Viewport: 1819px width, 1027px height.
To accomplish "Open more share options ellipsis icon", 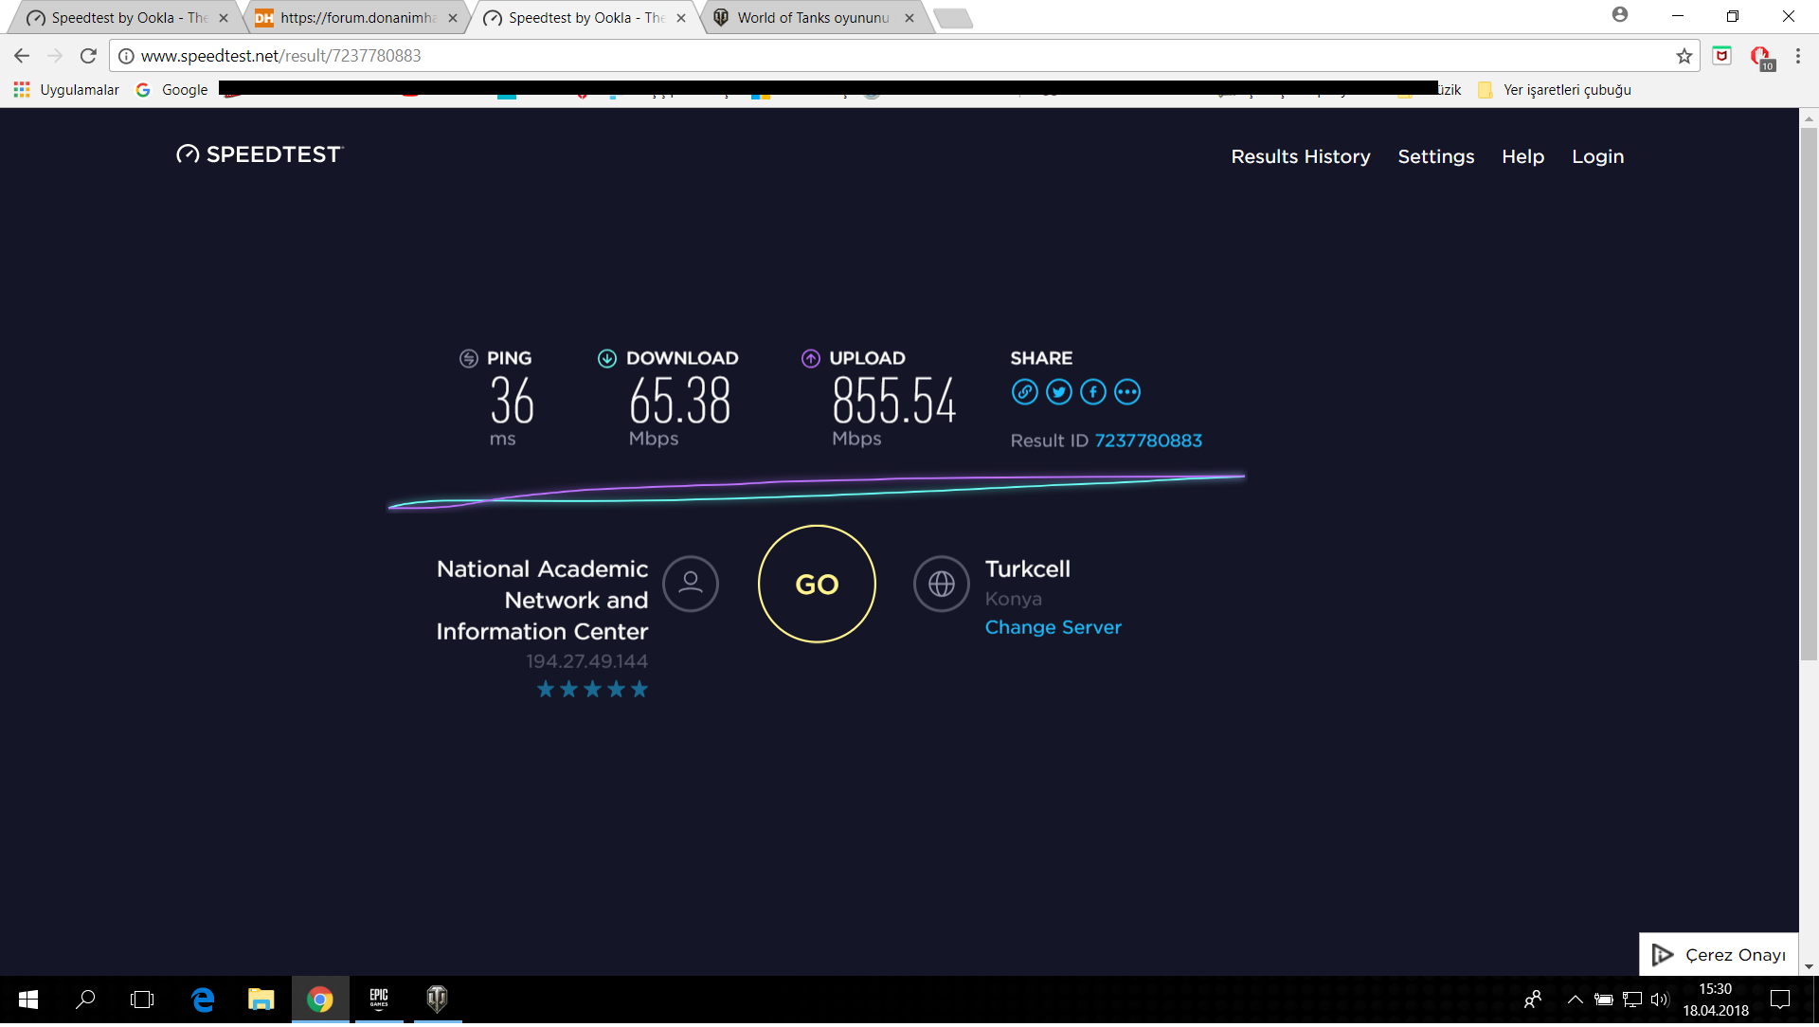I will pyautogui.click(x=1126, y=392).
